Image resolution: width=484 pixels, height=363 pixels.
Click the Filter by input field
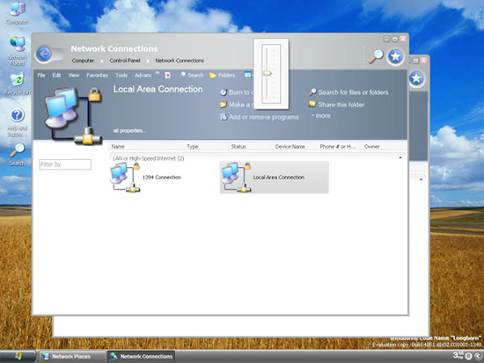click(x=65, y=164)
